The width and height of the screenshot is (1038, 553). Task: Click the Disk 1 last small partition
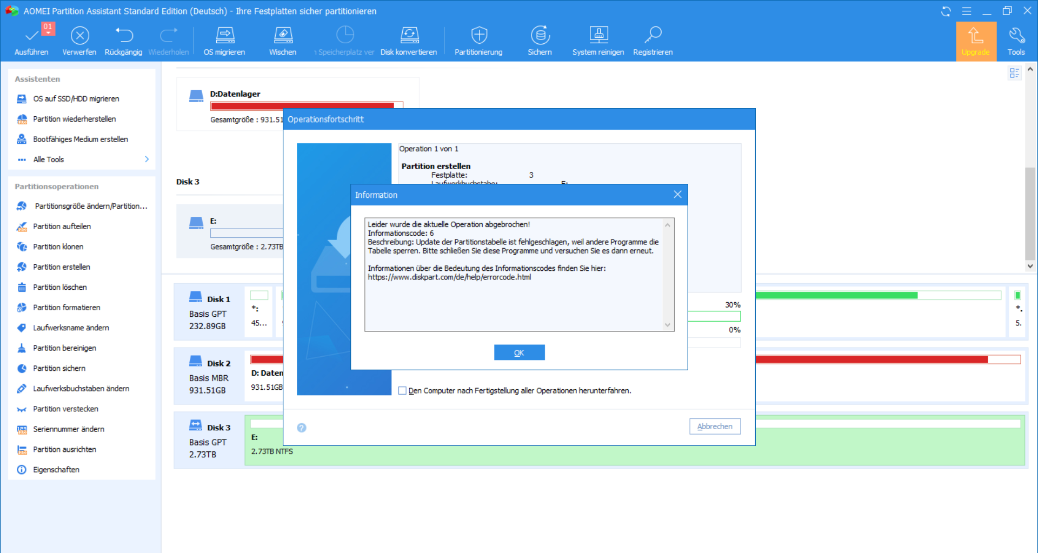1018,312
